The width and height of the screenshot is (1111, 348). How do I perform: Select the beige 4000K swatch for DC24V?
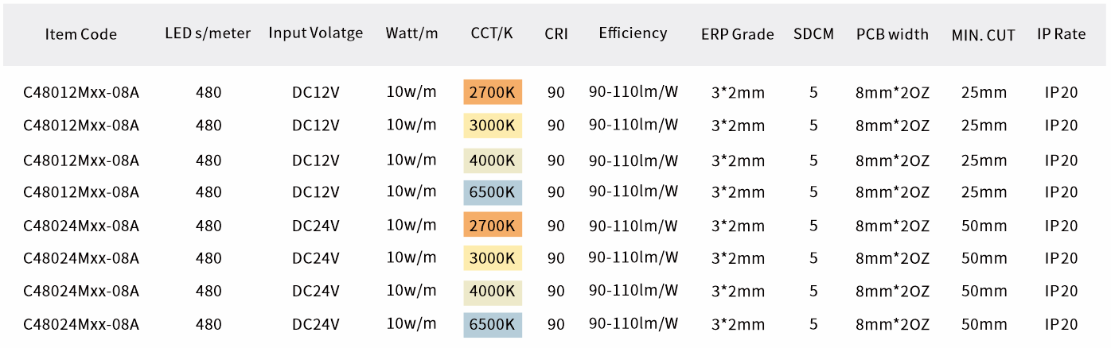(x=493, y=292)
